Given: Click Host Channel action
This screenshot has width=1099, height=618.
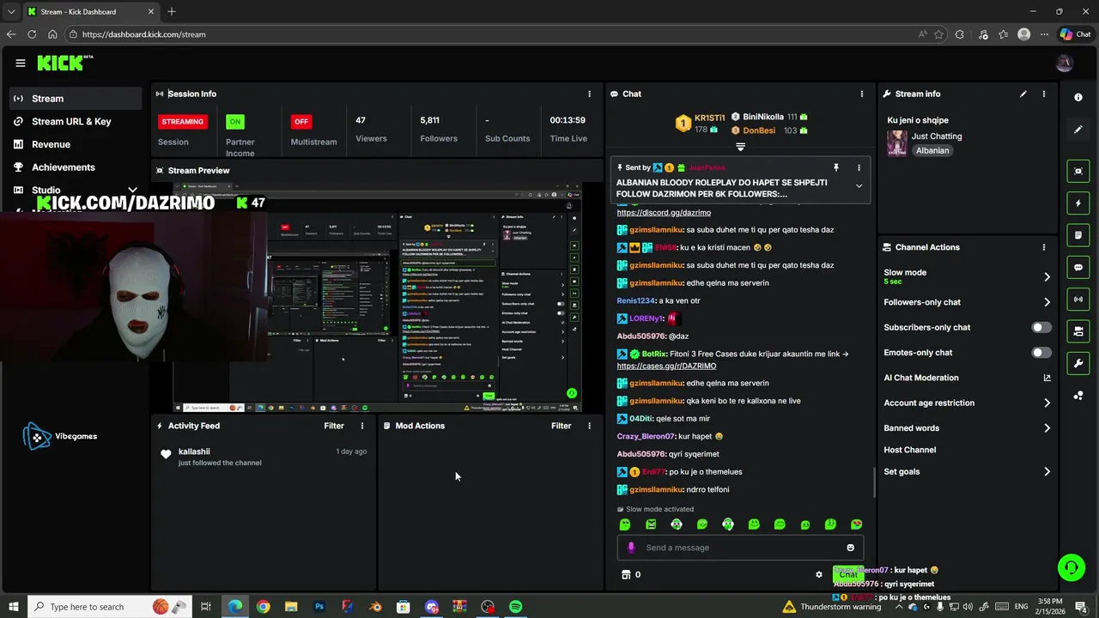Looking at the screenshot, I should point(909,450).
